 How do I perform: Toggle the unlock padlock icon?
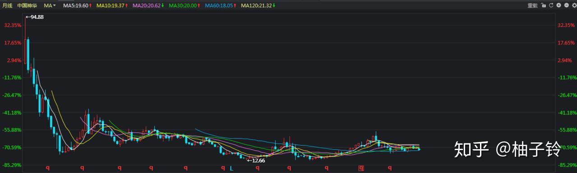[x=544, y=5]
